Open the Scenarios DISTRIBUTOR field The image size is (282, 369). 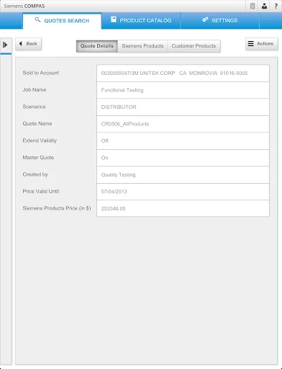pyautogui.click(x=183, y=107)
